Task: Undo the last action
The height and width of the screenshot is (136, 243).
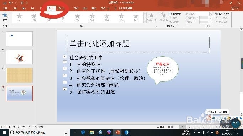Action: point(10,2)
